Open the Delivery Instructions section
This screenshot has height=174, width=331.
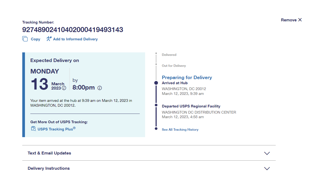coord(49,168)
